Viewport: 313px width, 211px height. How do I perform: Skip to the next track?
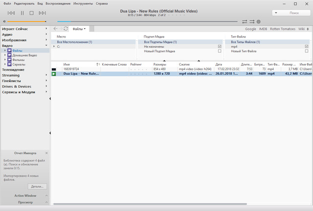coord(43,13)
